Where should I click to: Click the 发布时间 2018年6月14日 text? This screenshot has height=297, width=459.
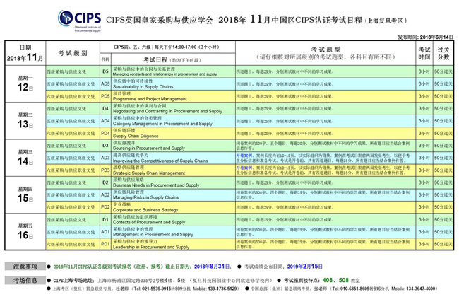[425, 37]
